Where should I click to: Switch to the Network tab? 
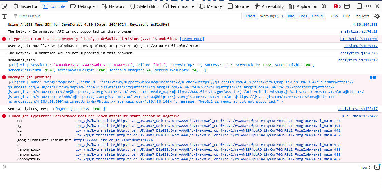(113, 6)
